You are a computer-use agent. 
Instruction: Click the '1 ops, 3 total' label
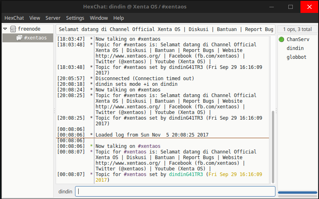point(297,29)
